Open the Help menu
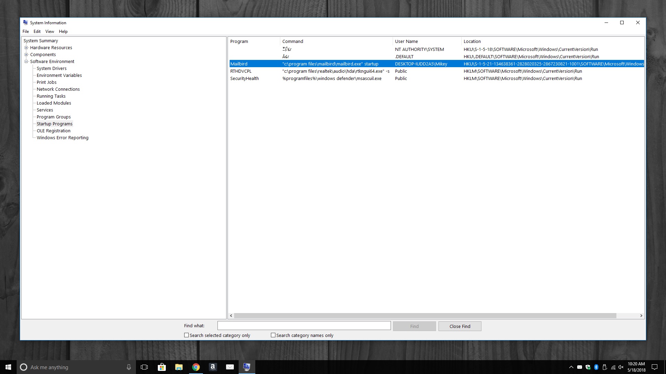This screenshot has height=374, width=666. tap(63, 32)
